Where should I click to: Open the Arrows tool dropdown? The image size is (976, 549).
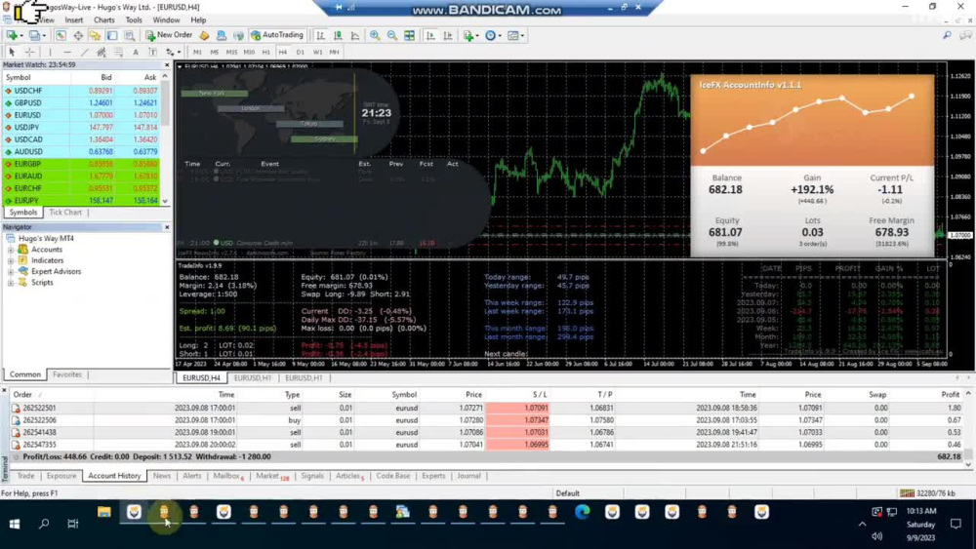coord(179,53)
